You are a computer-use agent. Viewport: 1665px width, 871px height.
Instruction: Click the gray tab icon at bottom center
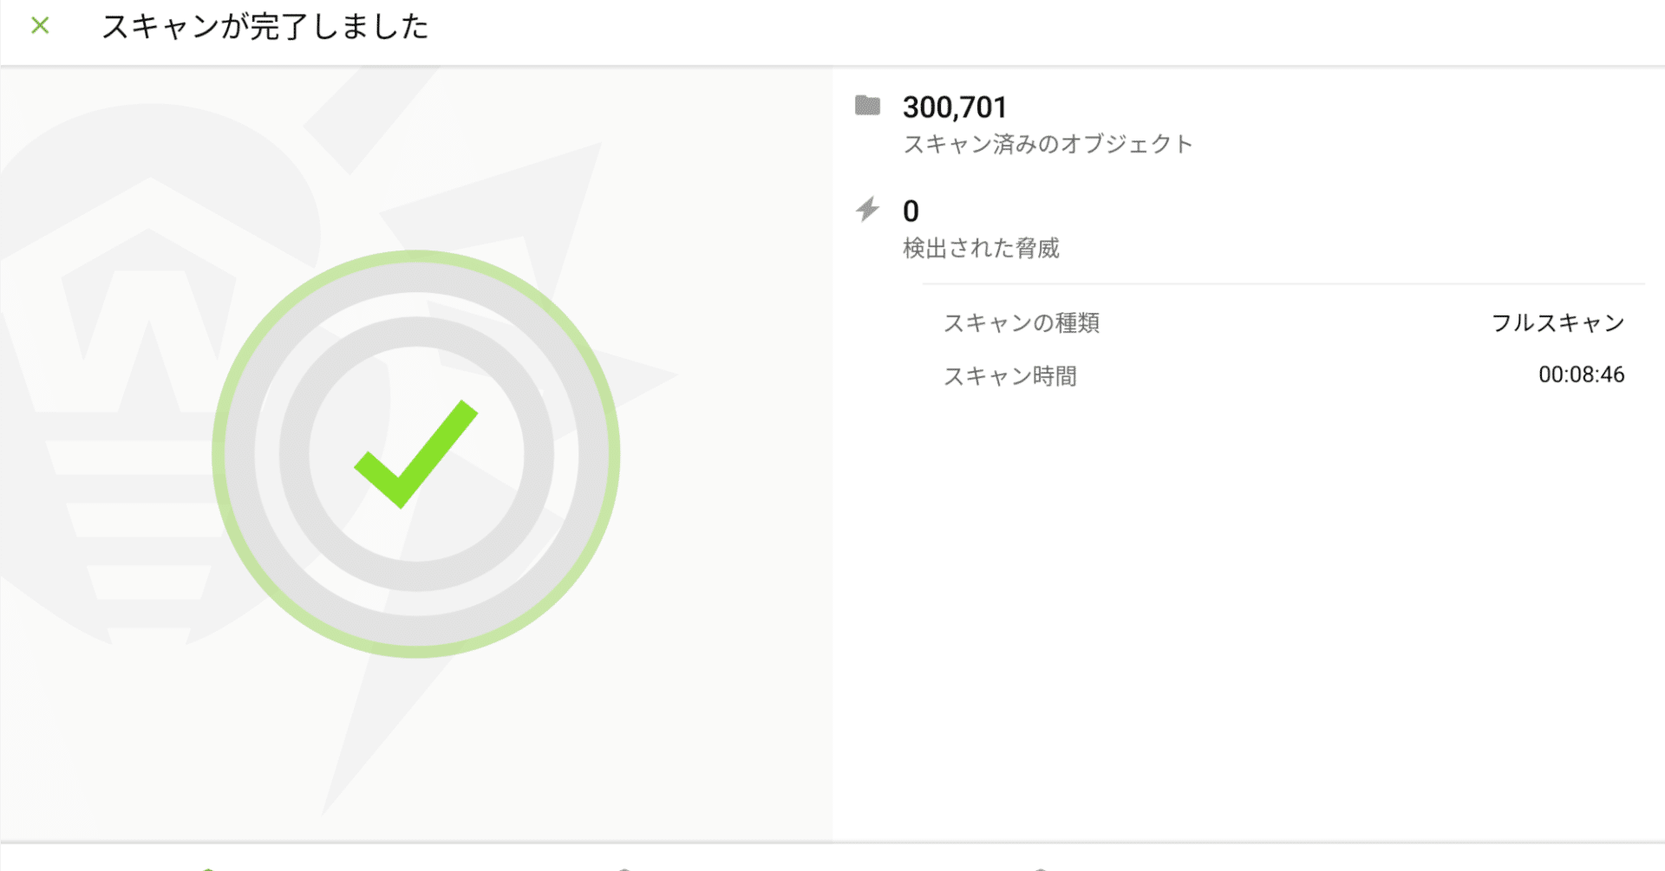[624, 868]
